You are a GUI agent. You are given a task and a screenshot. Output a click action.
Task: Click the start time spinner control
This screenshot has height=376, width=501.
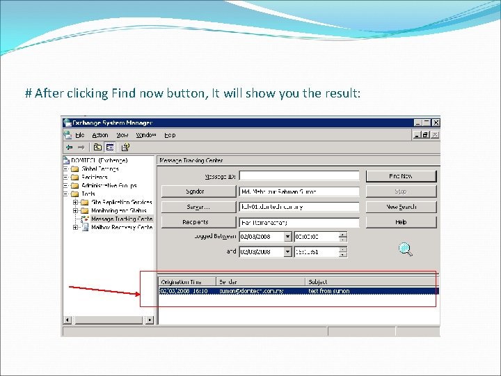tap(342, 237)
